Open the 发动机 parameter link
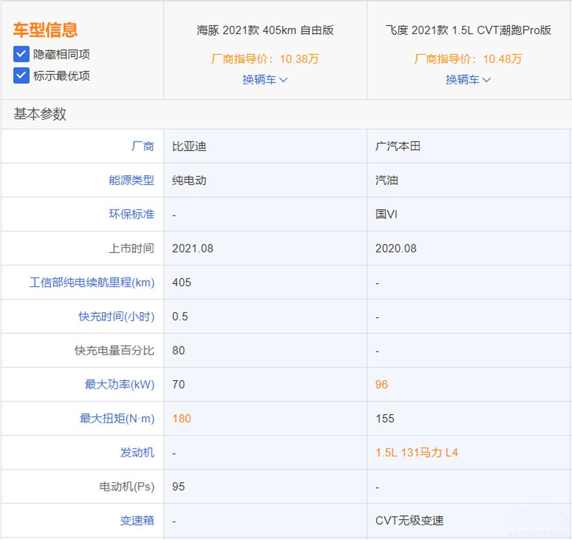The height and width of the screenshot is (540, 572). click(x=137, y=452)
